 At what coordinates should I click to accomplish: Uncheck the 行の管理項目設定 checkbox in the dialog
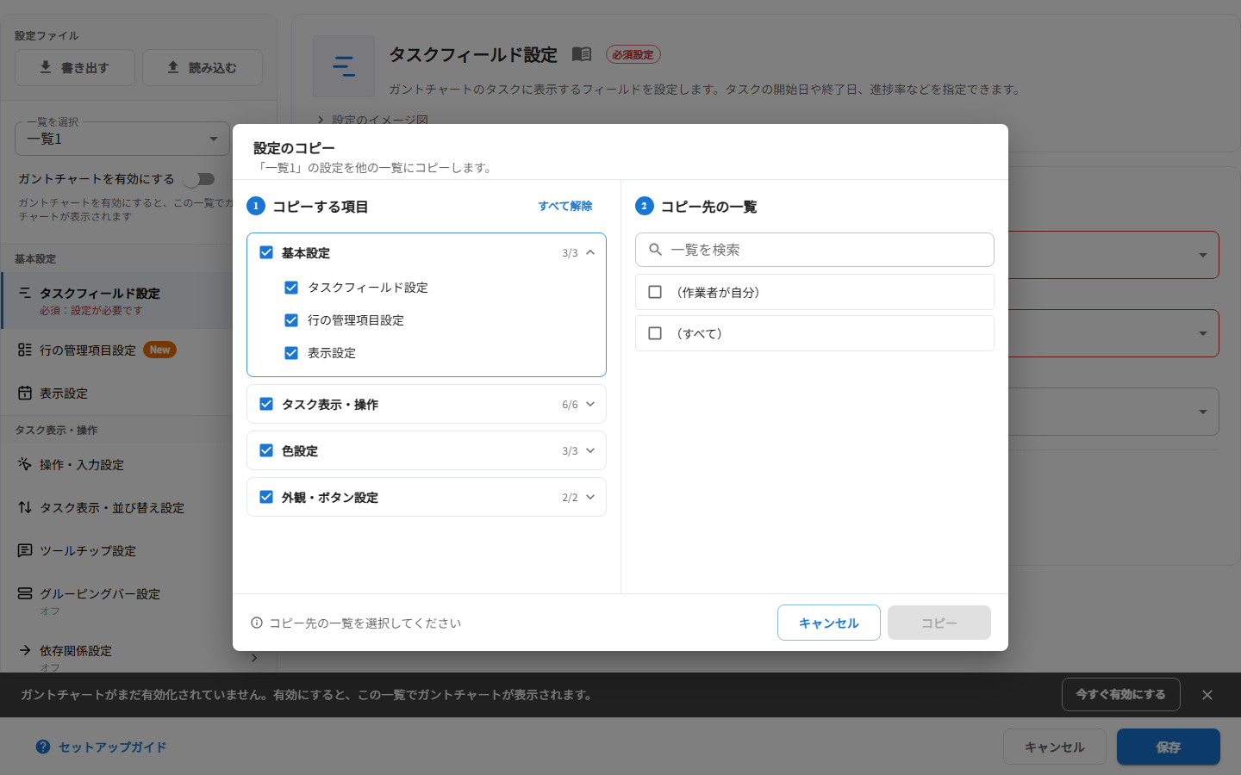point(291,320)
